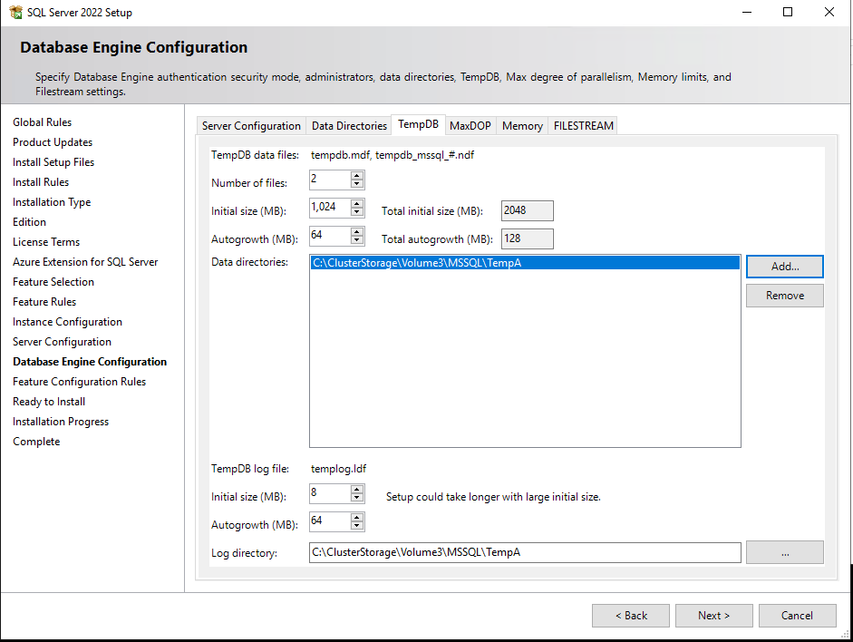Click Product Updates step

coord(53,142)
